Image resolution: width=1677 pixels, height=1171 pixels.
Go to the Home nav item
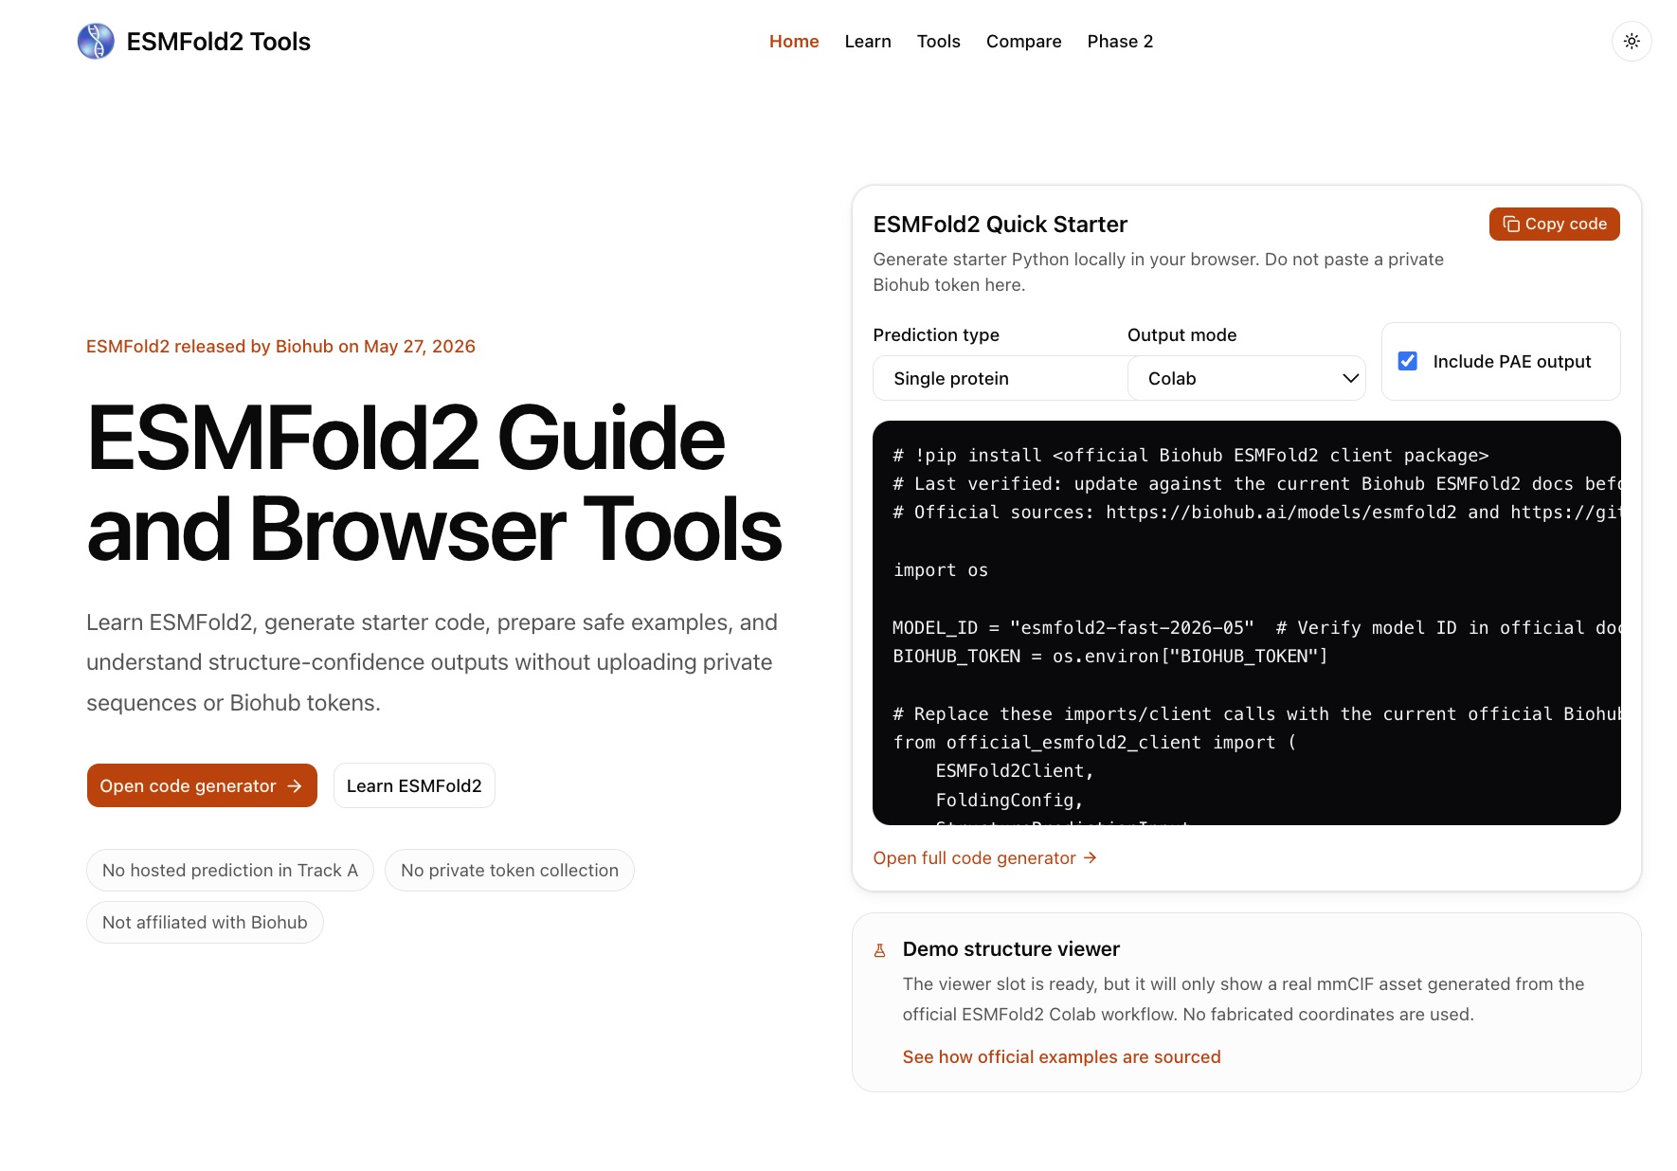794,42
